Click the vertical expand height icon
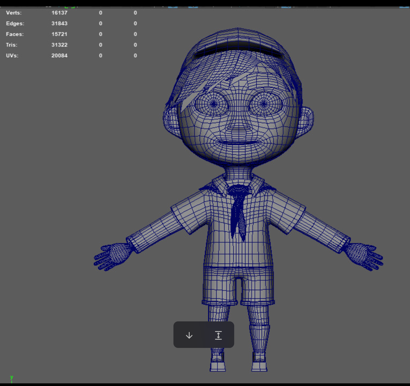Image resolution: width=410 pixels, height=386 pixels. click(218, 335)
